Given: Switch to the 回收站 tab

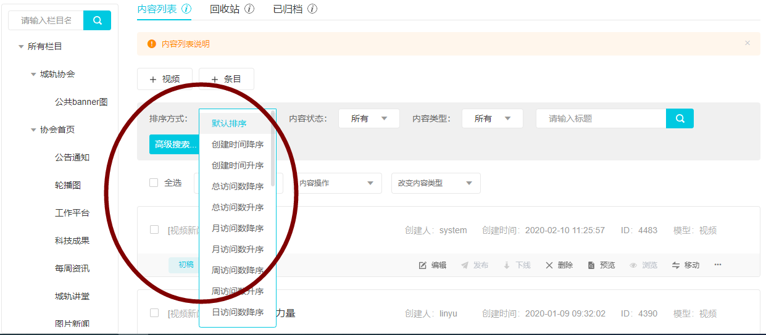Looking at the screenshot, I should 225,9.
